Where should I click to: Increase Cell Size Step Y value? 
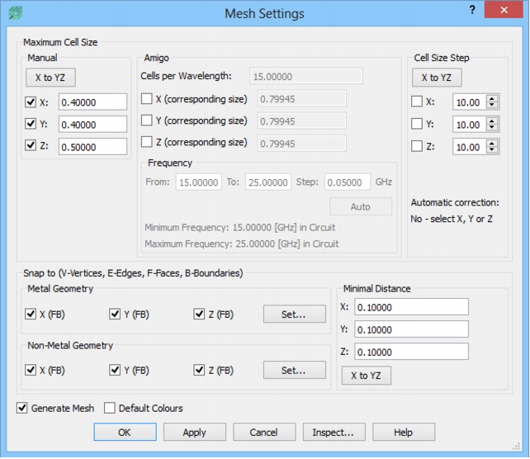coord(492,121)
